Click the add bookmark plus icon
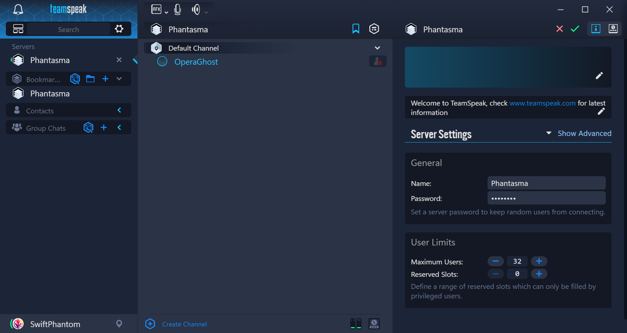627x333 pixels. click(x=105, y=79)
